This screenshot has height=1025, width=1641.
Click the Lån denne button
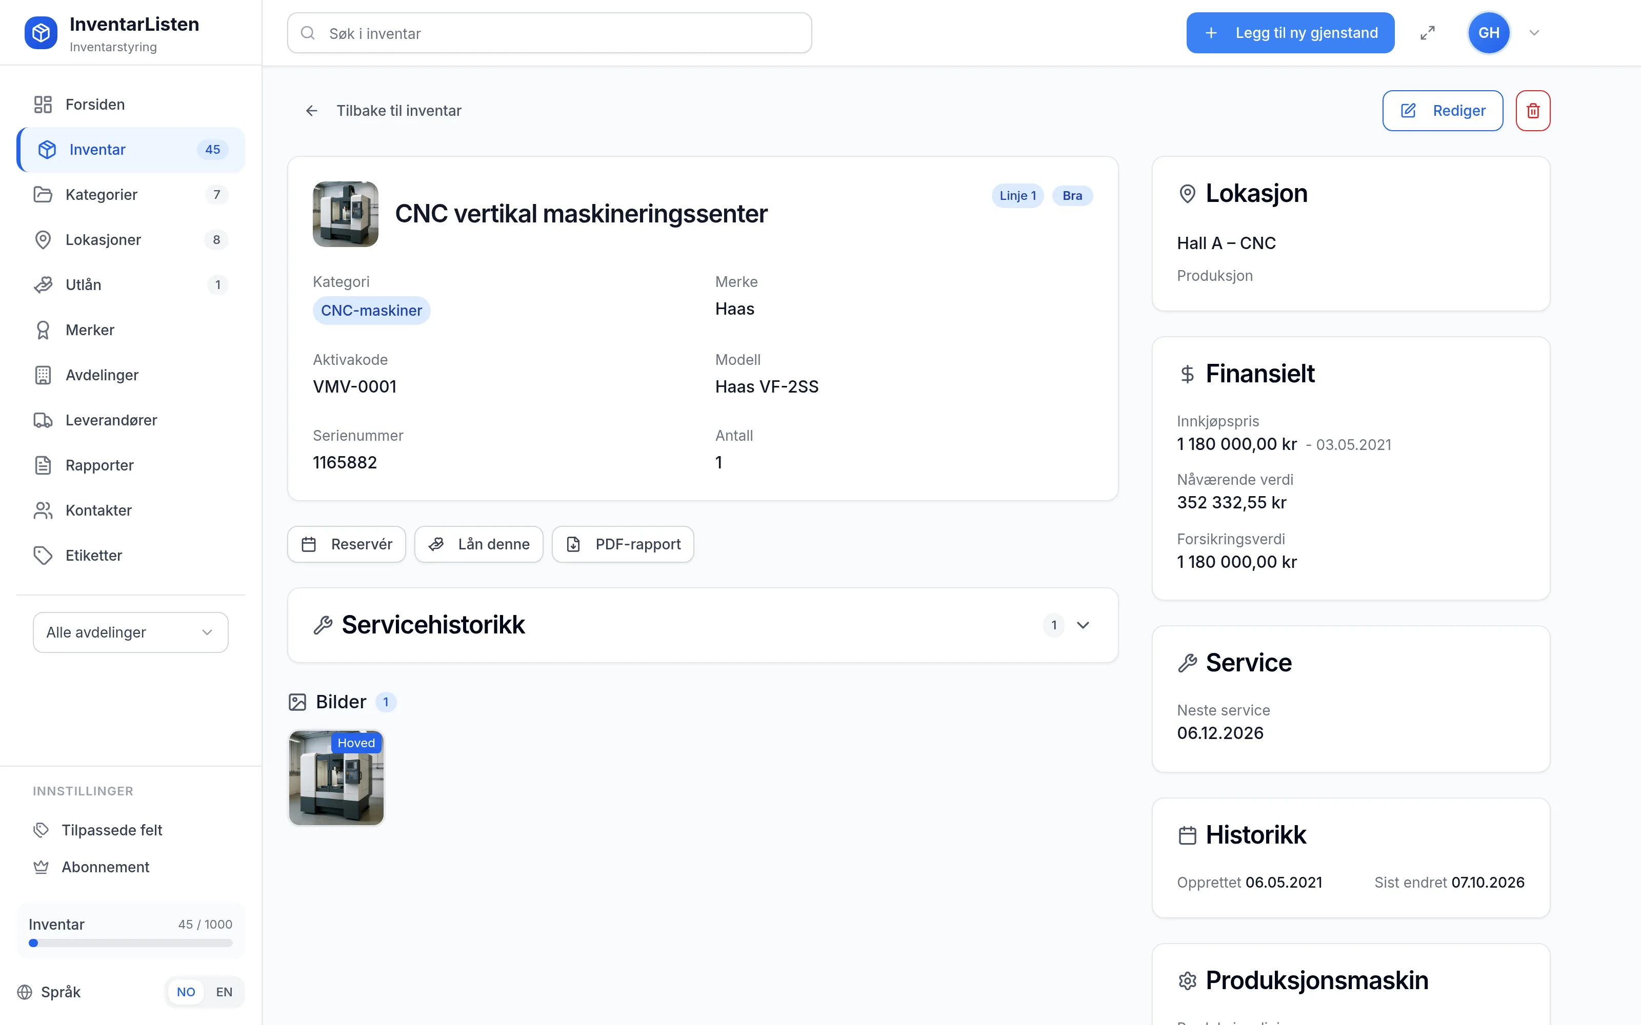pos(479,544)
